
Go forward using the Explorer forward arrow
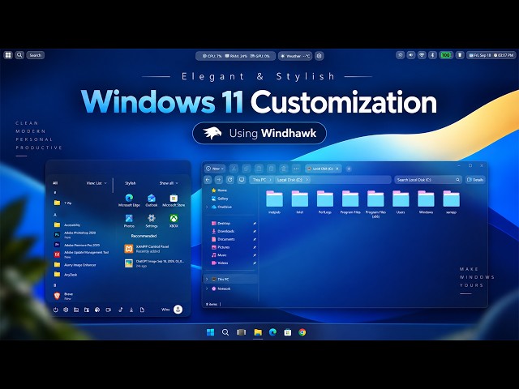point(219,180)
